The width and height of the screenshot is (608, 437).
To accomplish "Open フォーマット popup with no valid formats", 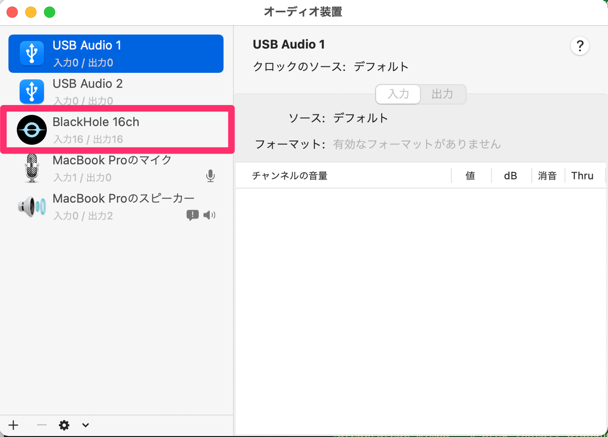I will click(x=417, y=144).
